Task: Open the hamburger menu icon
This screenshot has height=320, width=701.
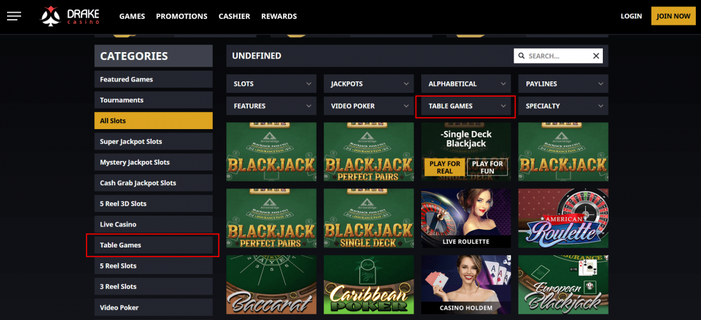Action: [x=14, y=16]
